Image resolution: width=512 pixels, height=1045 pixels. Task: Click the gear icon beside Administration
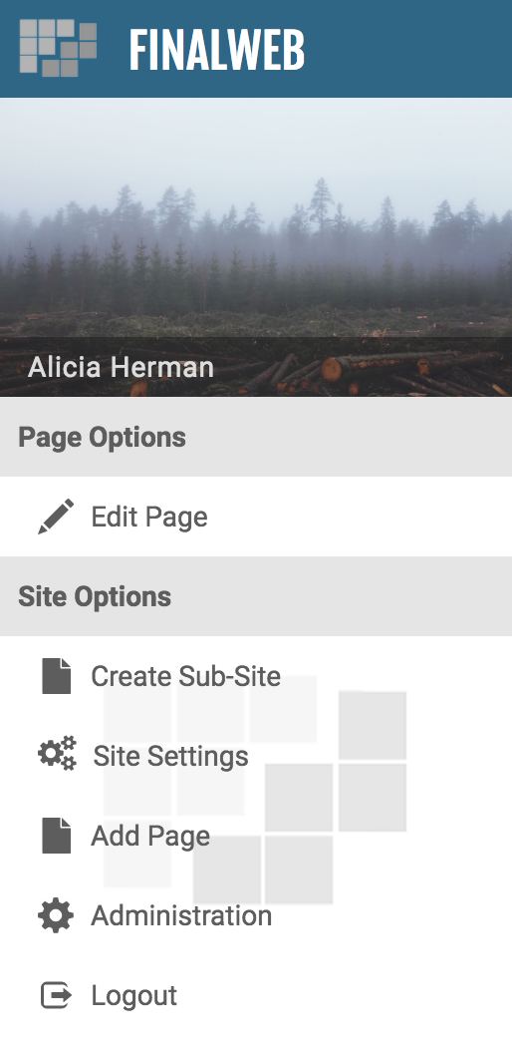coord(56,915)
